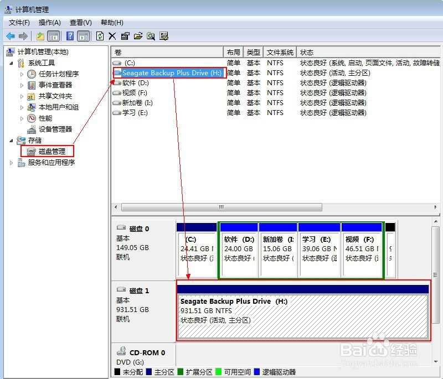Sort by the 类型 column header
This screenshot has height=379, width=443.
[x=254, y=52]
